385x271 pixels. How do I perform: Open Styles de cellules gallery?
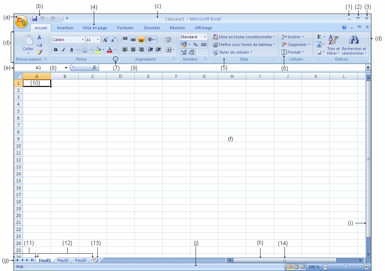pos(232,52)
